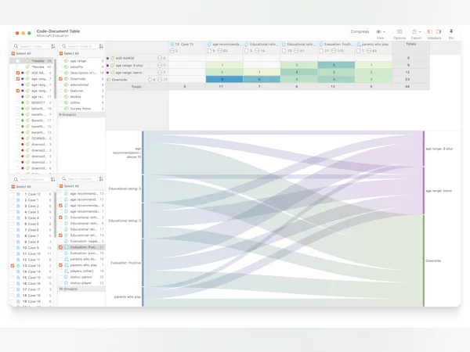This screenshot has height=352, width=470.
Task: Click the Educational rating: 0 Sankey node label
Action: tap(125, 189)
